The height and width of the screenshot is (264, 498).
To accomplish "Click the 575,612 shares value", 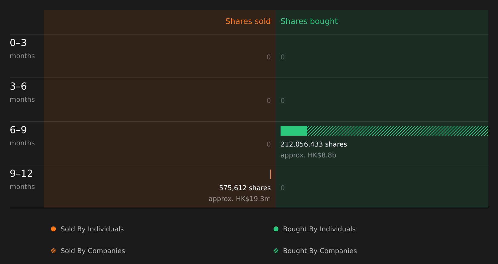I will click(x=245, y=188).
